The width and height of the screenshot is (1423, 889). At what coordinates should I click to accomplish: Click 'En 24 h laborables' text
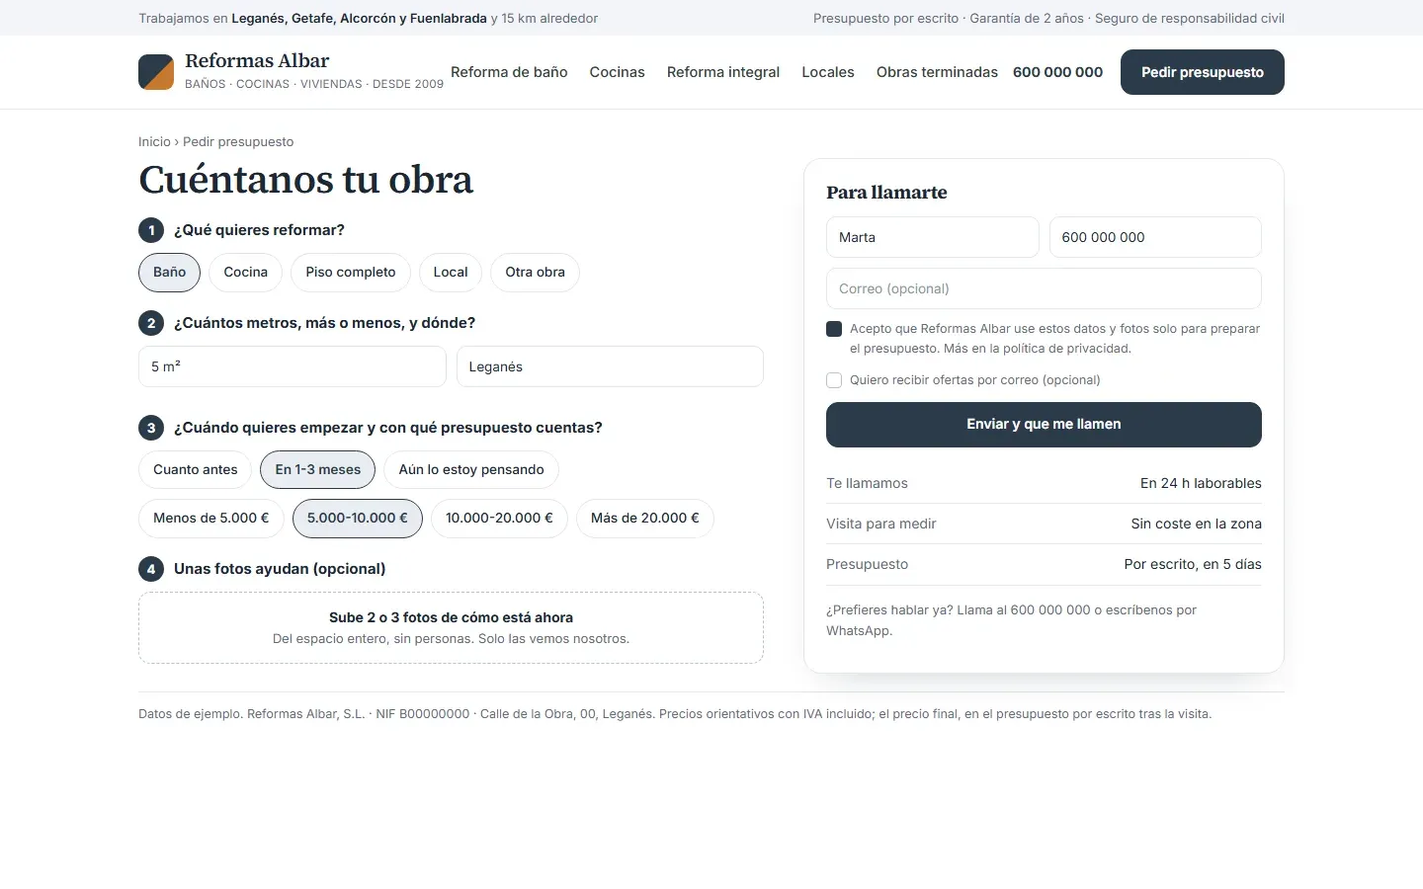pos(1201,483)
